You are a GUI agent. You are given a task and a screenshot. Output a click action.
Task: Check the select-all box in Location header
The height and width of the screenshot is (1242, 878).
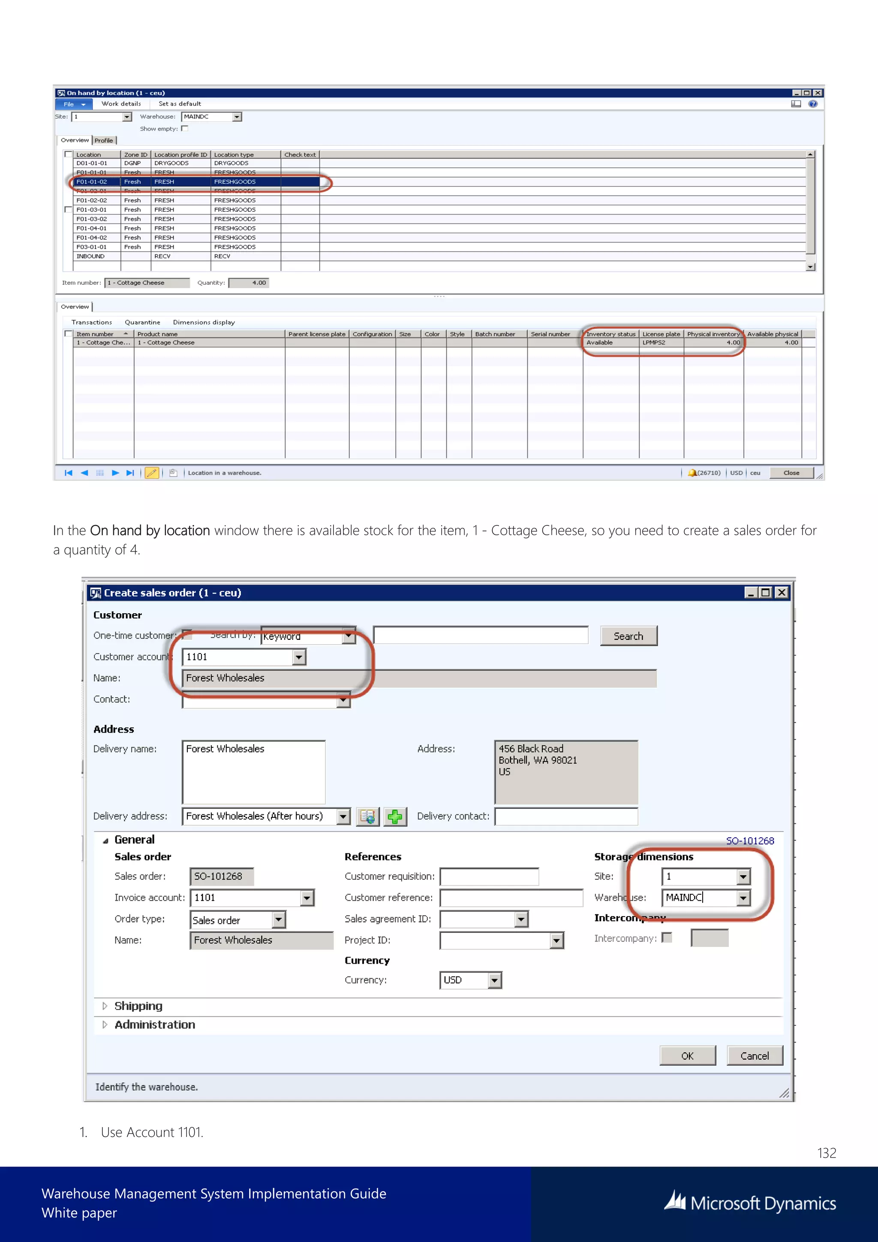tap(68, 154)
